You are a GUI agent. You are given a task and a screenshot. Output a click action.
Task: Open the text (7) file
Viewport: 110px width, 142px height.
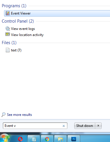coord(16,50)
